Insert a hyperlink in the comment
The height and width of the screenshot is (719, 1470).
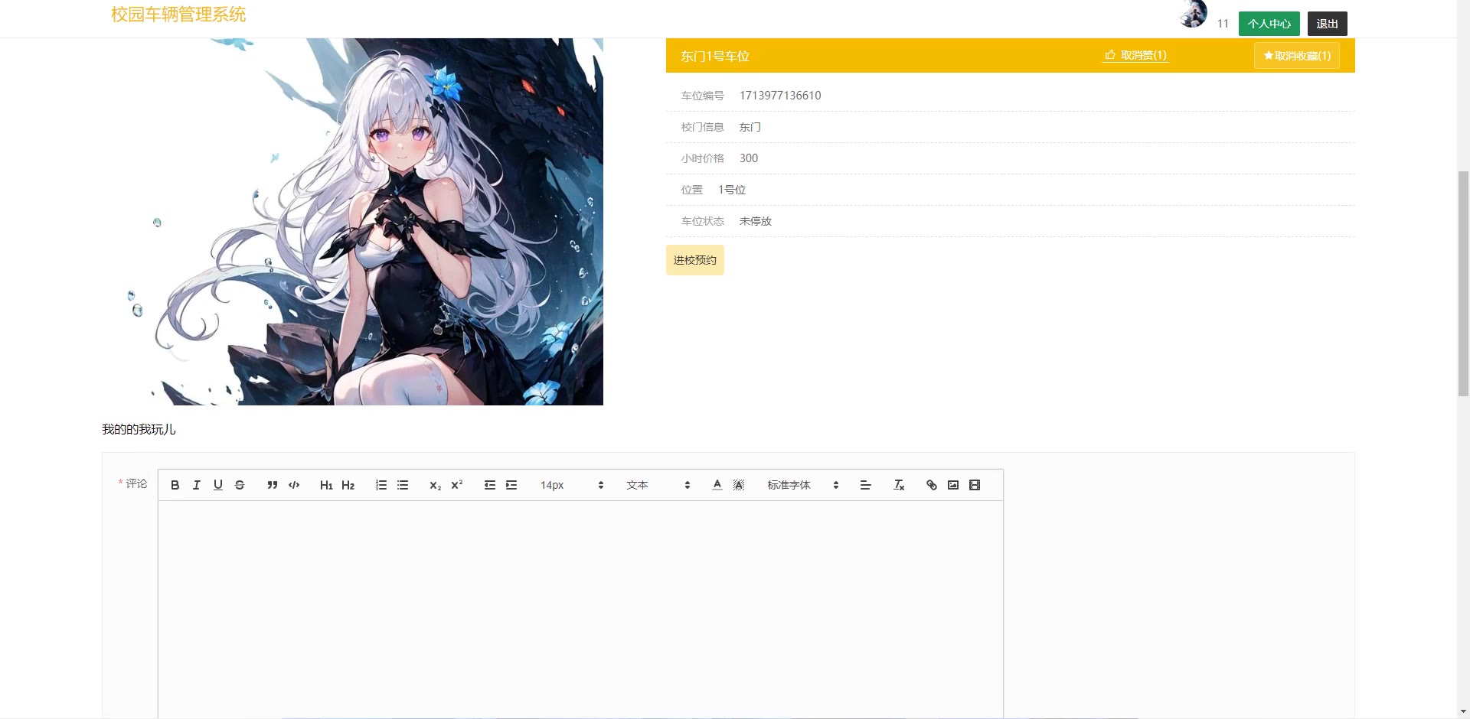coord(932,485)
